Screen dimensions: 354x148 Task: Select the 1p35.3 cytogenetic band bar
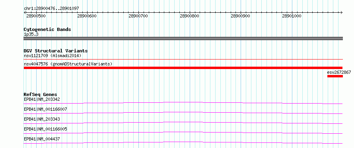(x=183, y=38)
